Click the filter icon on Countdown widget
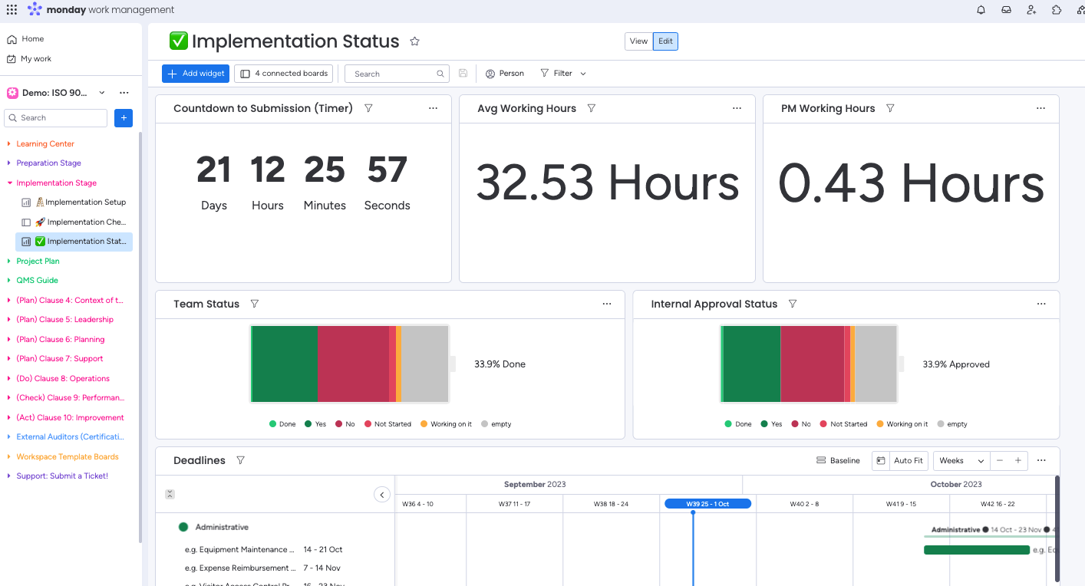The width and height of the screenshot is (1085, 586). pos(368,108)
